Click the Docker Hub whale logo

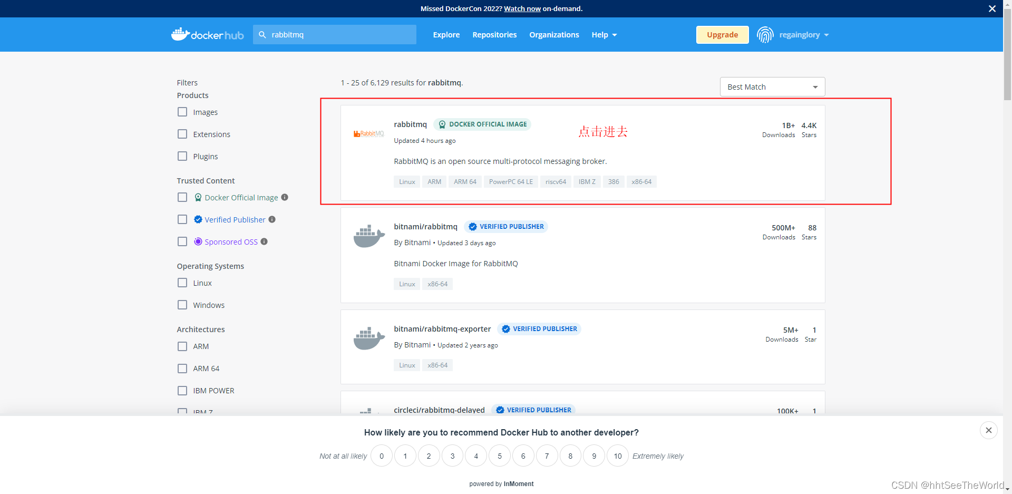pos(207,35)
